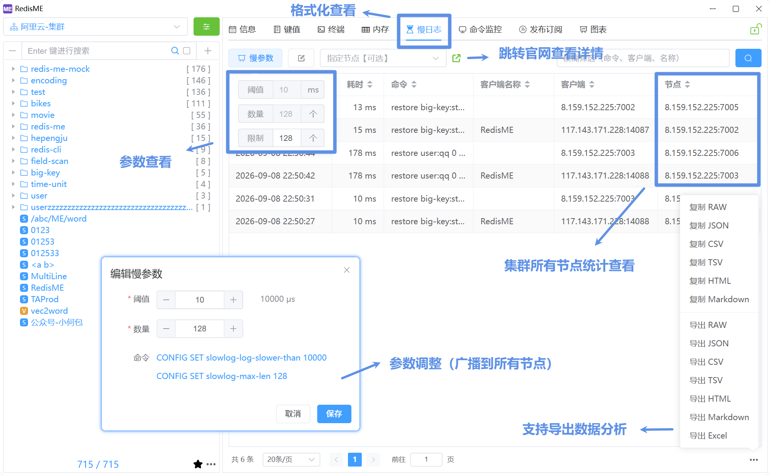Click the blue search button in slowlog
The image size is (770, 475).
(x=748, y=58)
